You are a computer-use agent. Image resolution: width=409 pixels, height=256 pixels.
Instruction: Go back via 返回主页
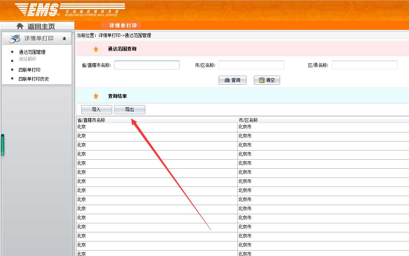(41, 27)
